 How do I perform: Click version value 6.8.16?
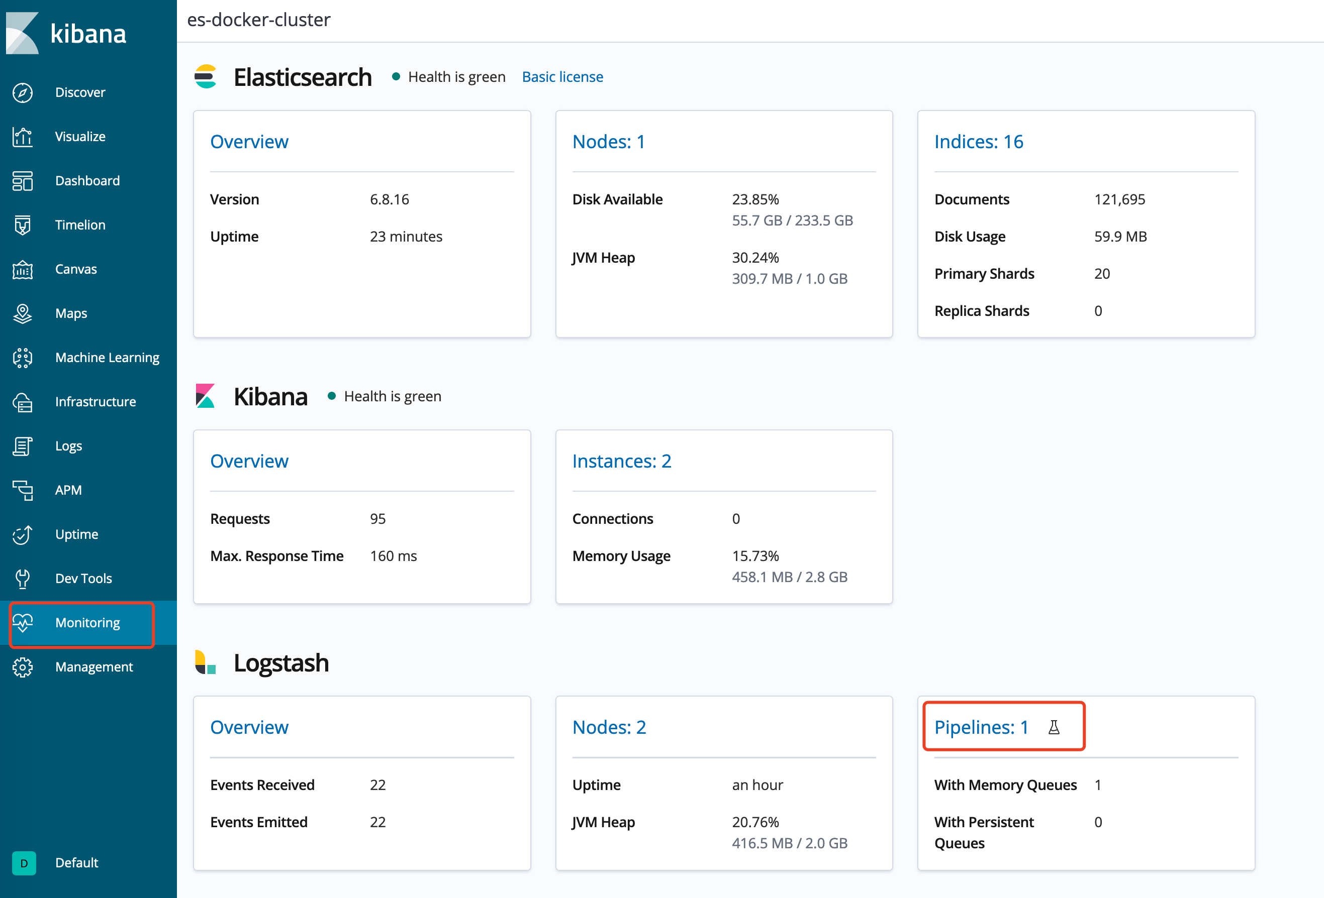pos(390,200)
